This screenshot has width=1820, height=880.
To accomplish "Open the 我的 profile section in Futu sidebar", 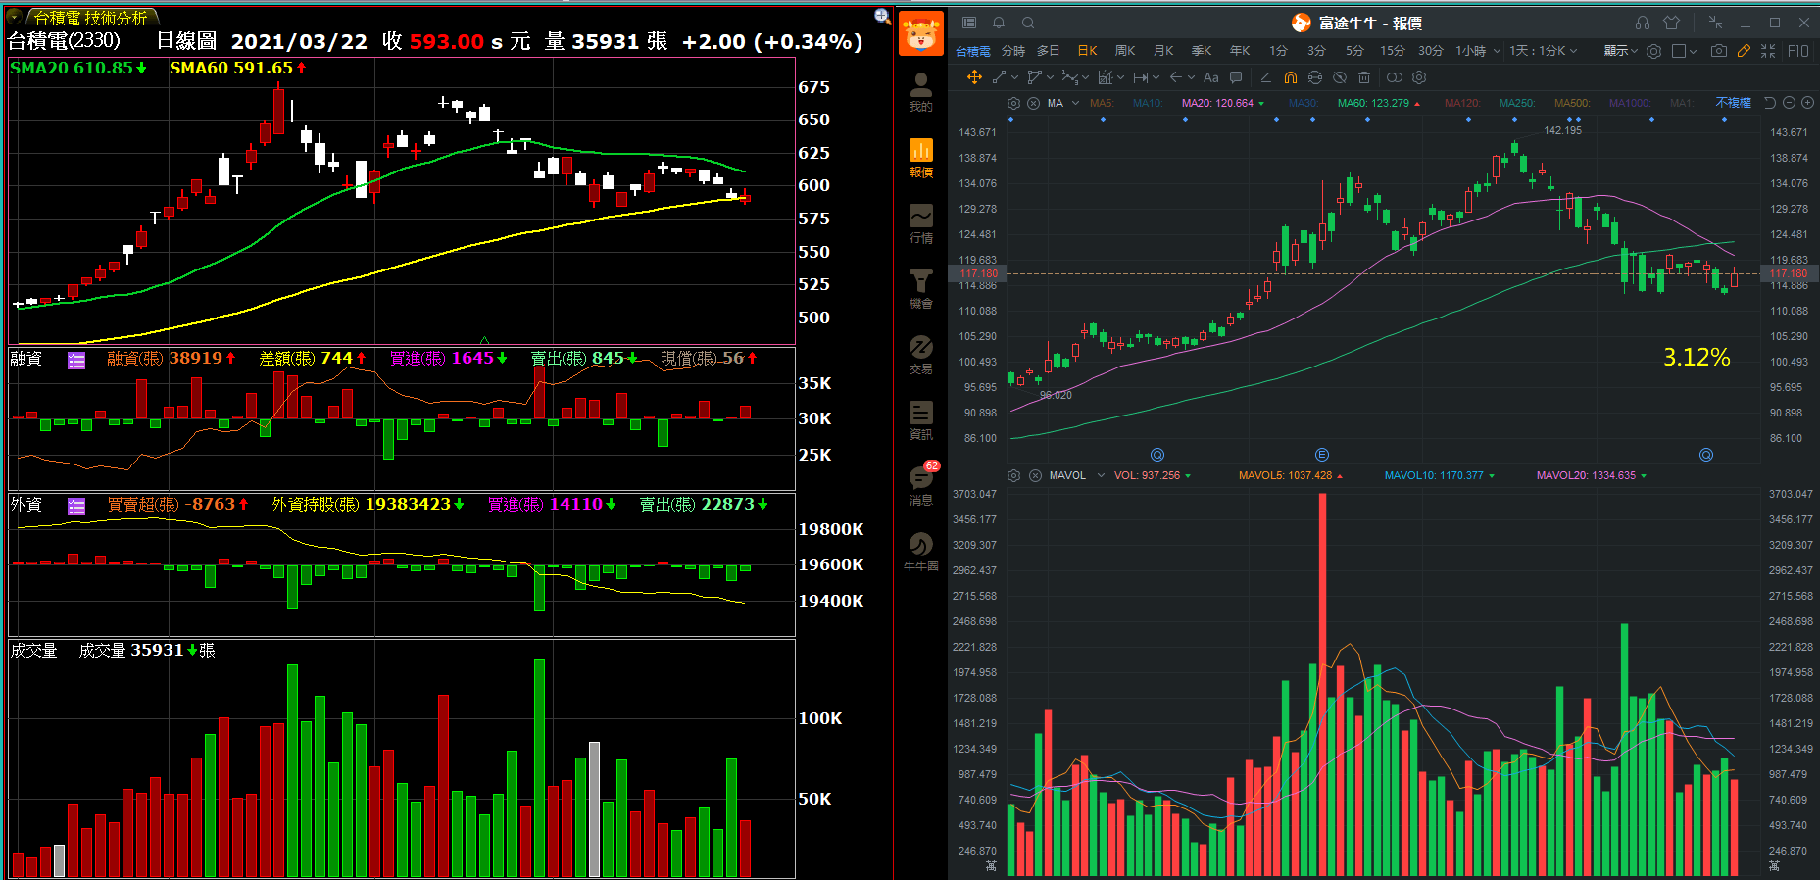I will click(x=920, y=91).
